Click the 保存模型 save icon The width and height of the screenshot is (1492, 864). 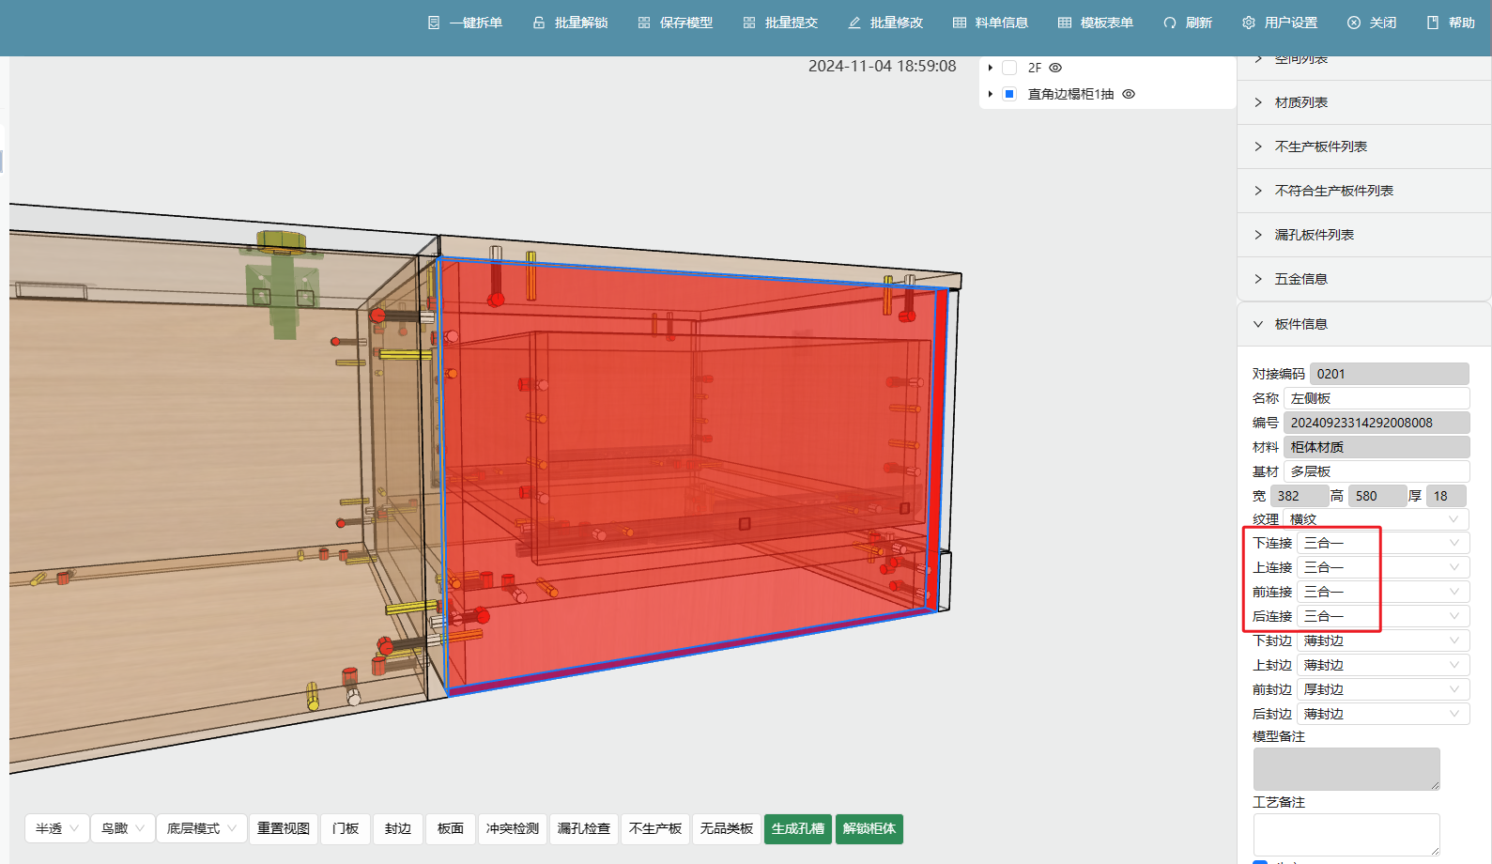coord(644,23)
